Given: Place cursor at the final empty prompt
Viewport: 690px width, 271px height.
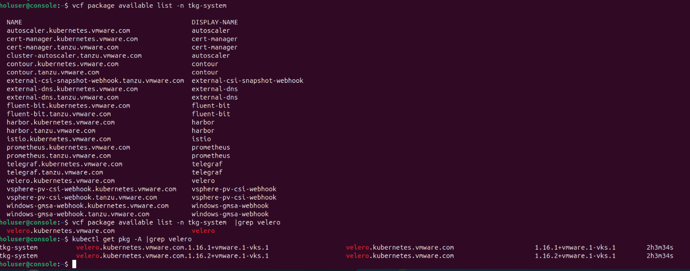Looking at the screenshot, I should tap(74, 265).
